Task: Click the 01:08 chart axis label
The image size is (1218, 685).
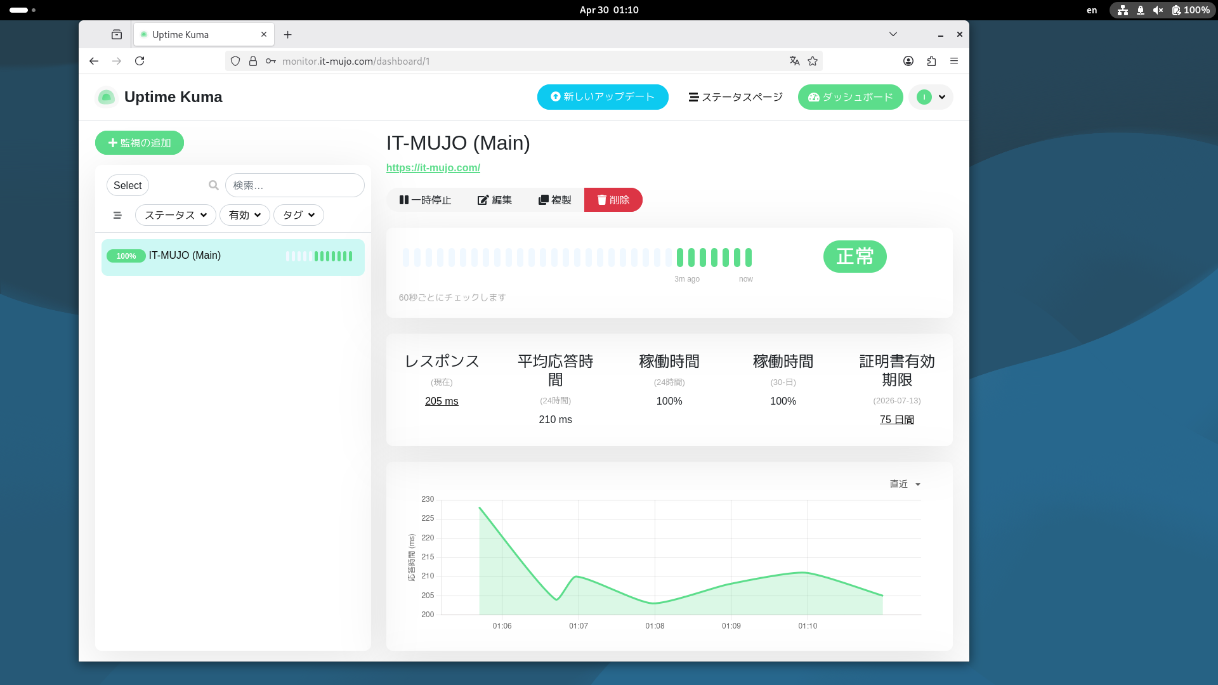Action: (x=655, y=625)
